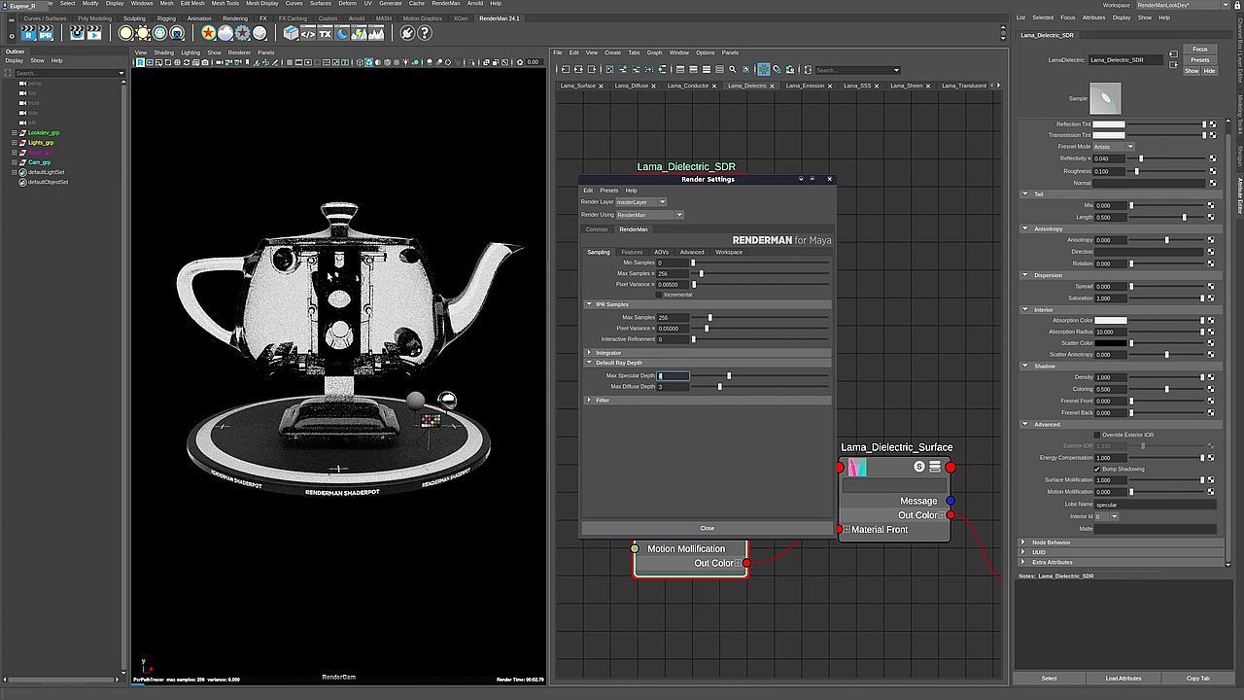
Task: Click the checker map button beside Reflectivity
Action: click(1212, 158)
